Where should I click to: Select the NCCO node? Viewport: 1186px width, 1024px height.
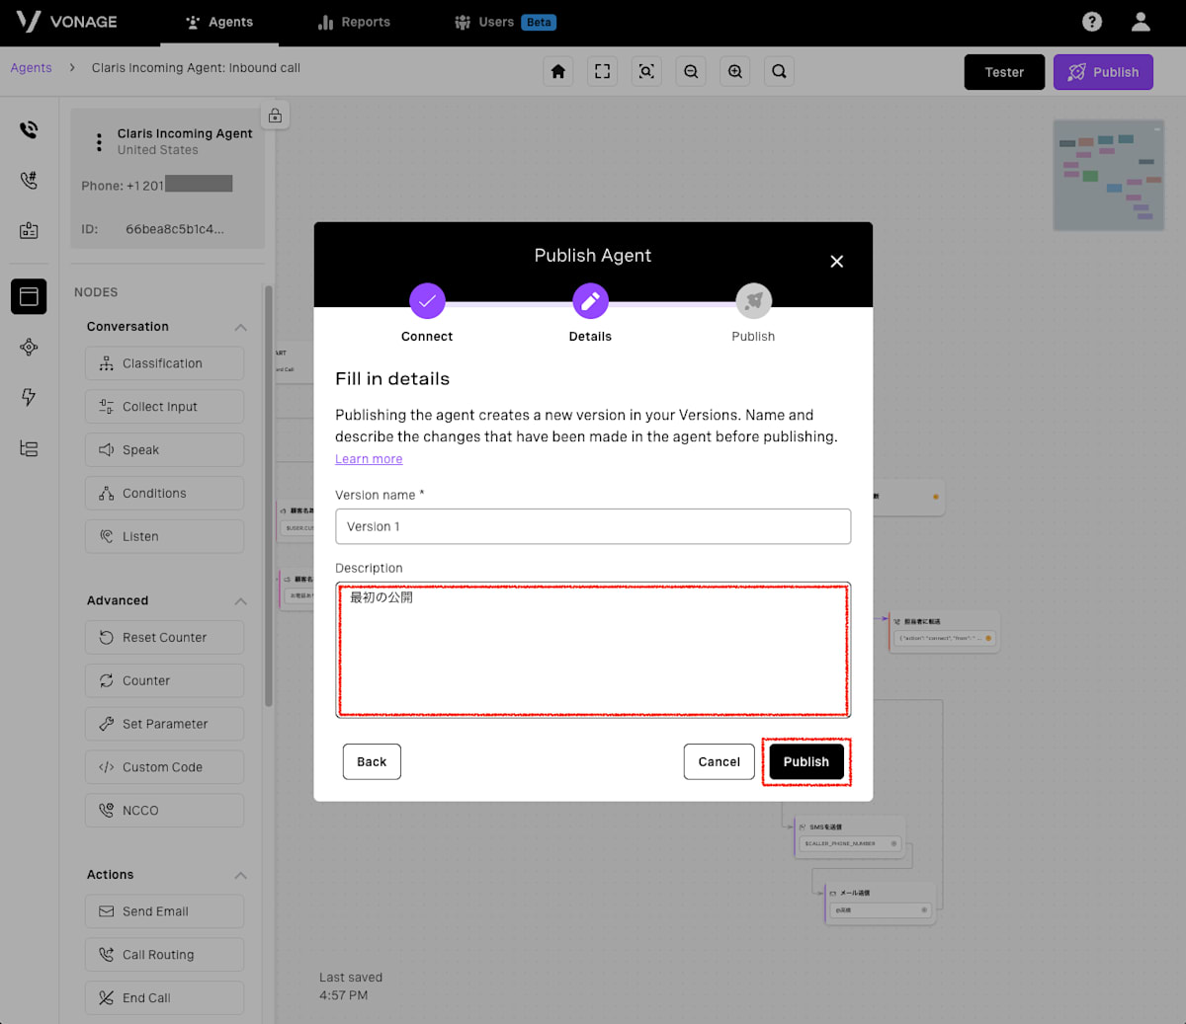point(164,811)
